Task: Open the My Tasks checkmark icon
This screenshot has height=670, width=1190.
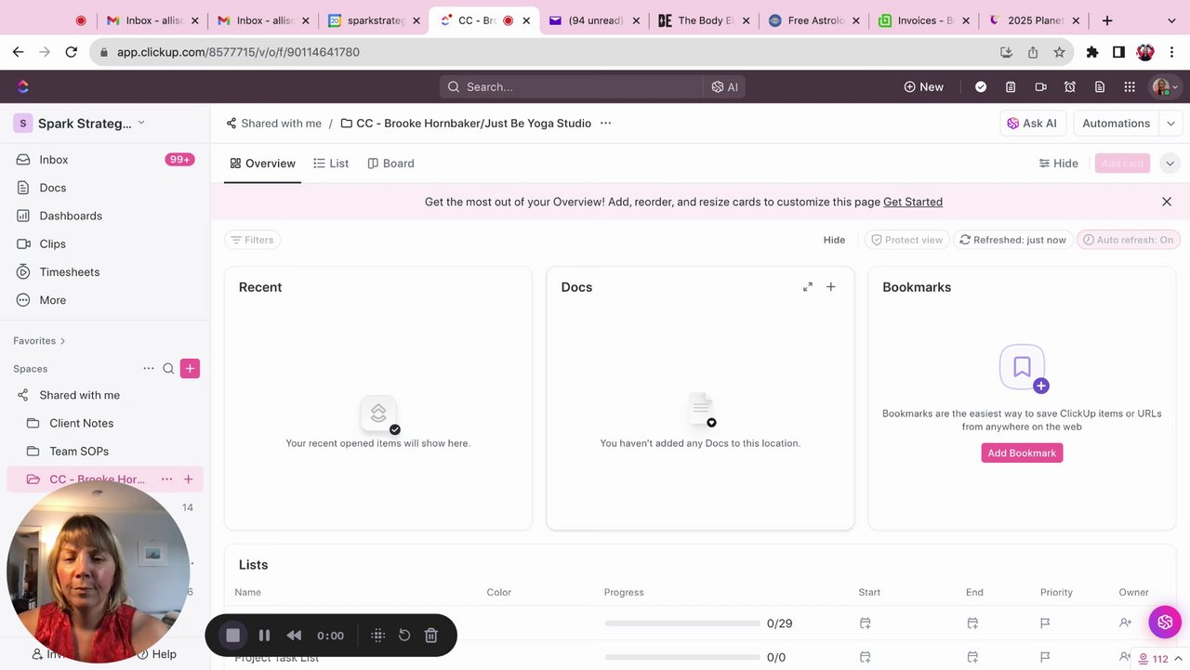Action: coord(981,86)
